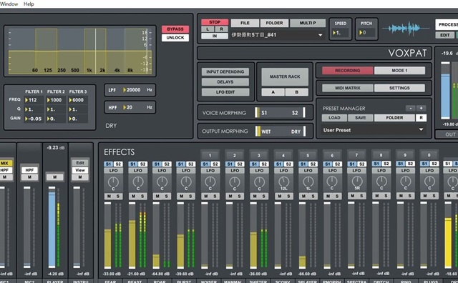Click the MODE 1 button

pos(399,71)
